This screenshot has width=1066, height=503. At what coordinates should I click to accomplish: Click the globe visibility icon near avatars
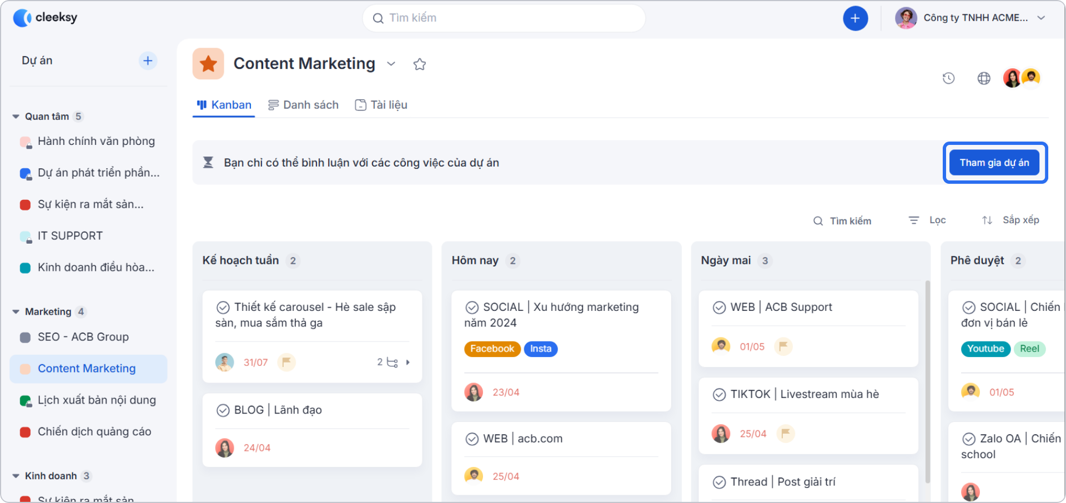tap(984, 78)
